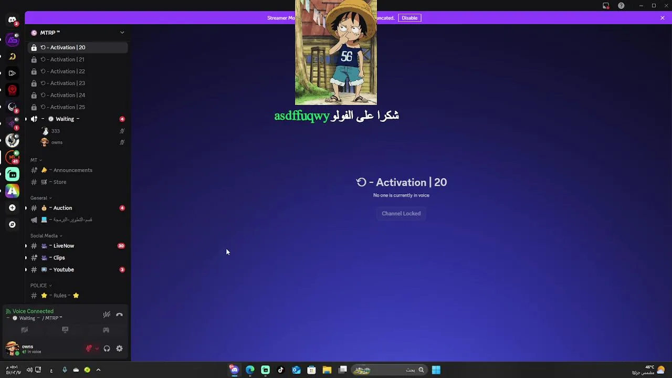Select Activation | 23 voice channel

coord(78,83)
